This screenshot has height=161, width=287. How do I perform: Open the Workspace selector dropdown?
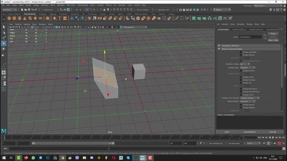[x=268, y=6]
